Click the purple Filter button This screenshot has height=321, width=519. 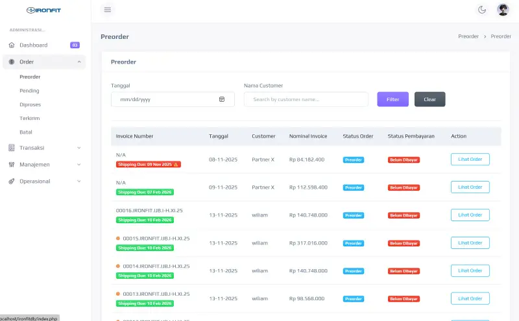[393, 99]
